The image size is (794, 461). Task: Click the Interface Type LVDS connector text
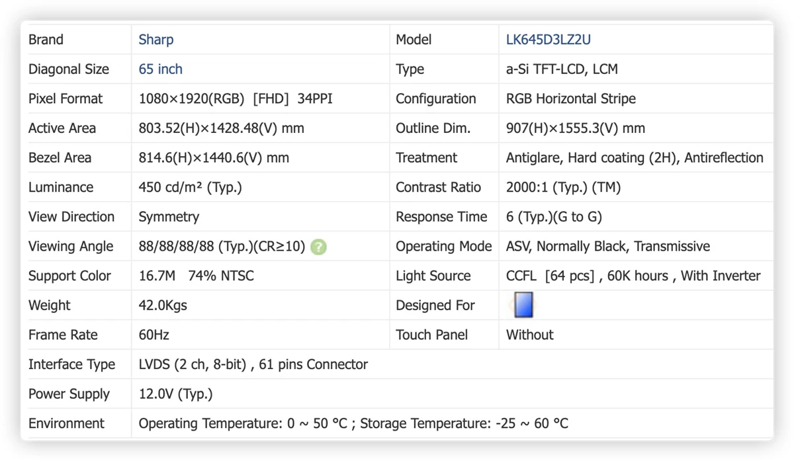click(x=253, y=364)
